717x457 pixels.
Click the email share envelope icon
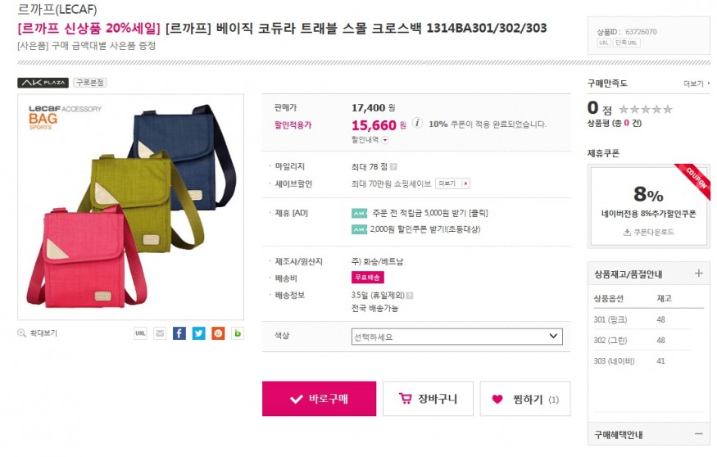(x=160, y=333)
